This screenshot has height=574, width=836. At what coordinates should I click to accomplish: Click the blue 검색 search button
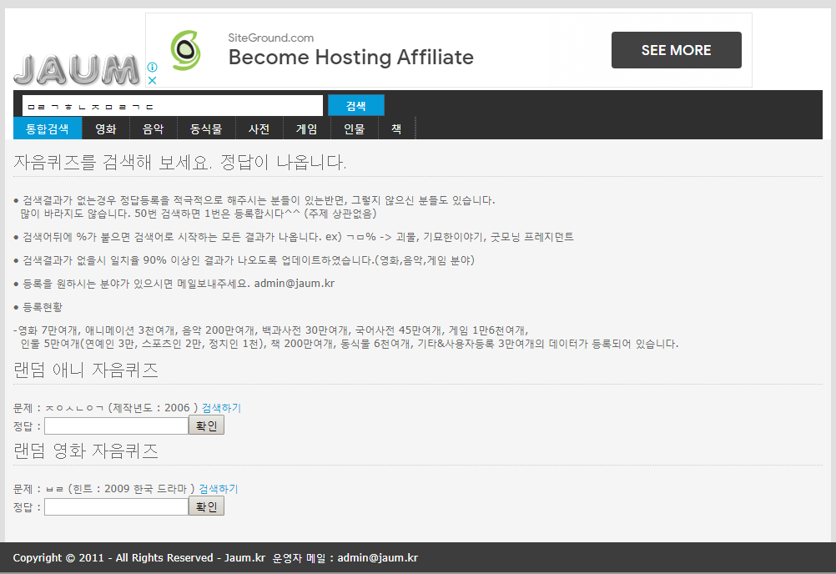tap(355, 105)
